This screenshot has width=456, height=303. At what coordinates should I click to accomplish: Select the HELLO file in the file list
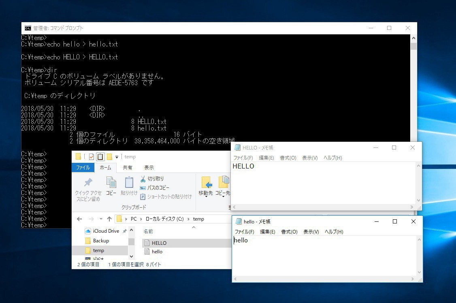(x=159, y=243)
